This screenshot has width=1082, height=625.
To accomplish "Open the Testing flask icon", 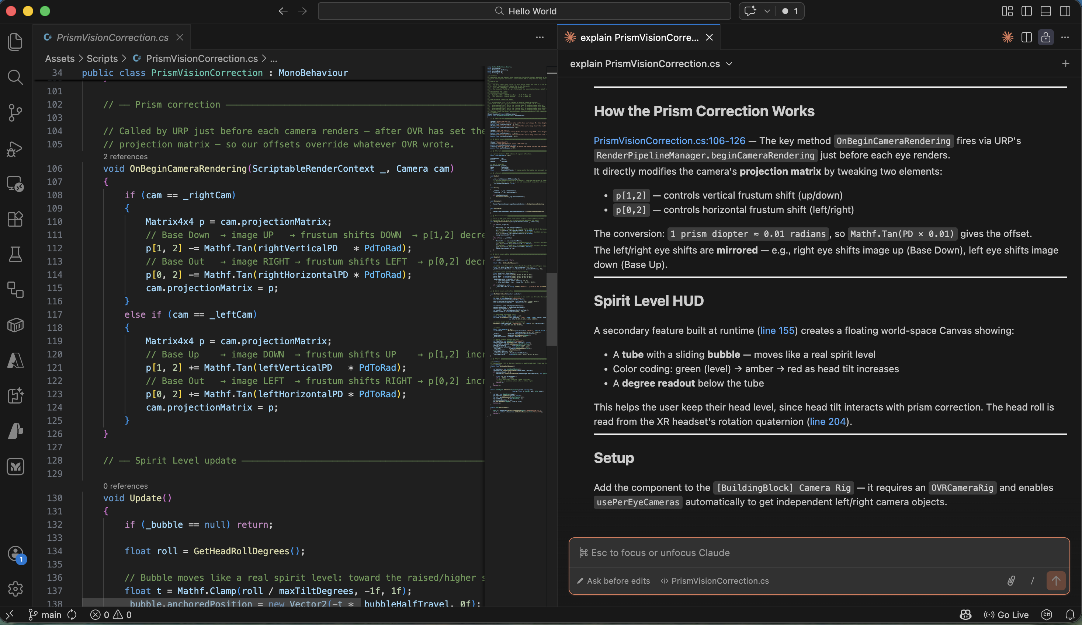I will [x=15, y=254].
